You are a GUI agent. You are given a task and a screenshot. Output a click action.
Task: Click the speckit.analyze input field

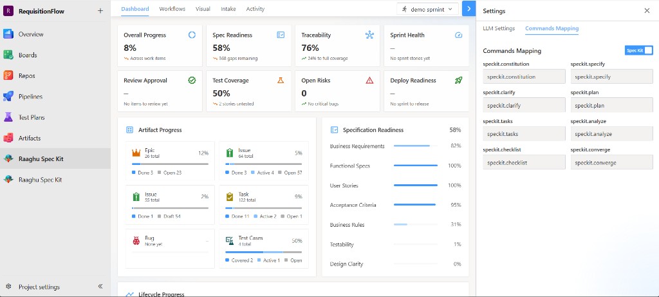(x=612, y=134)
